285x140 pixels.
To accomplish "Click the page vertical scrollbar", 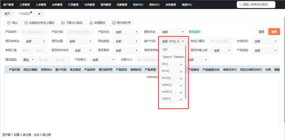I will (284, 69).
